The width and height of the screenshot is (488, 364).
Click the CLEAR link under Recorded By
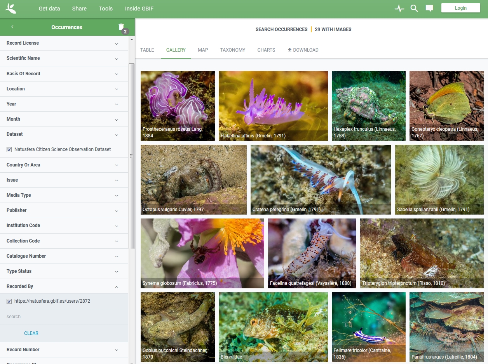point(31,333)
